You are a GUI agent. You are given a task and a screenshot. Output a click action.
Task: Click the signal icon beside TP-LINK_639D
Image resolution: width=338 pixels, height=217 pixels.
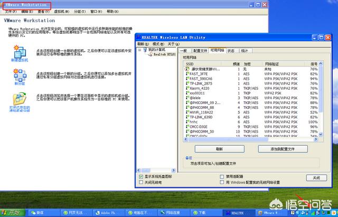tap(187, 117)
